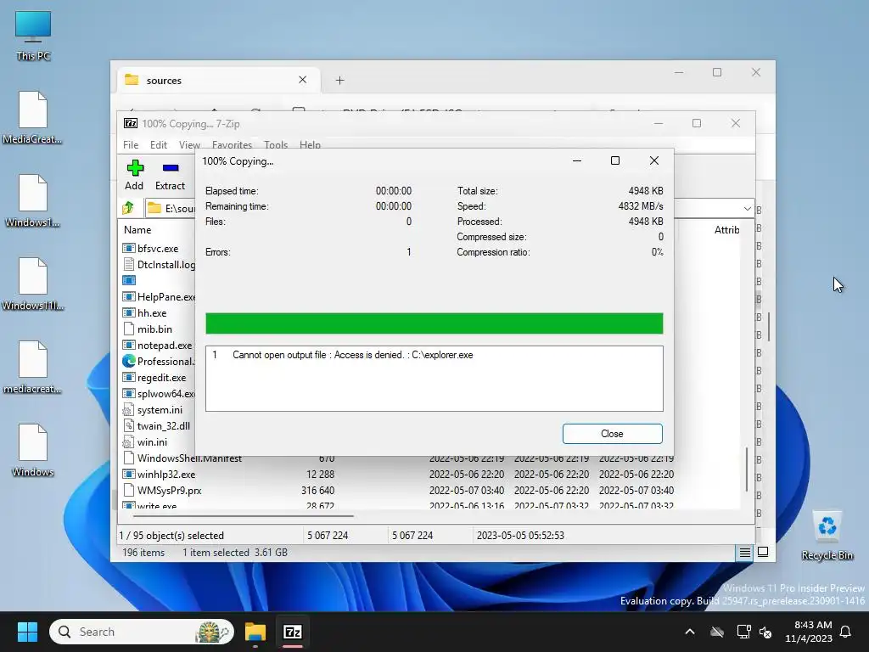
Task: Select HelpPane.exe in the list
Action: [x=159, y=296]
